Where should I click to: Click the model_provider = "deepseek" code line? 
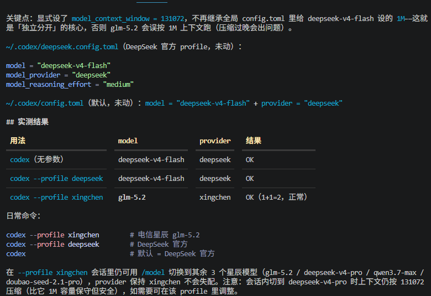click(x=58, y=75)
